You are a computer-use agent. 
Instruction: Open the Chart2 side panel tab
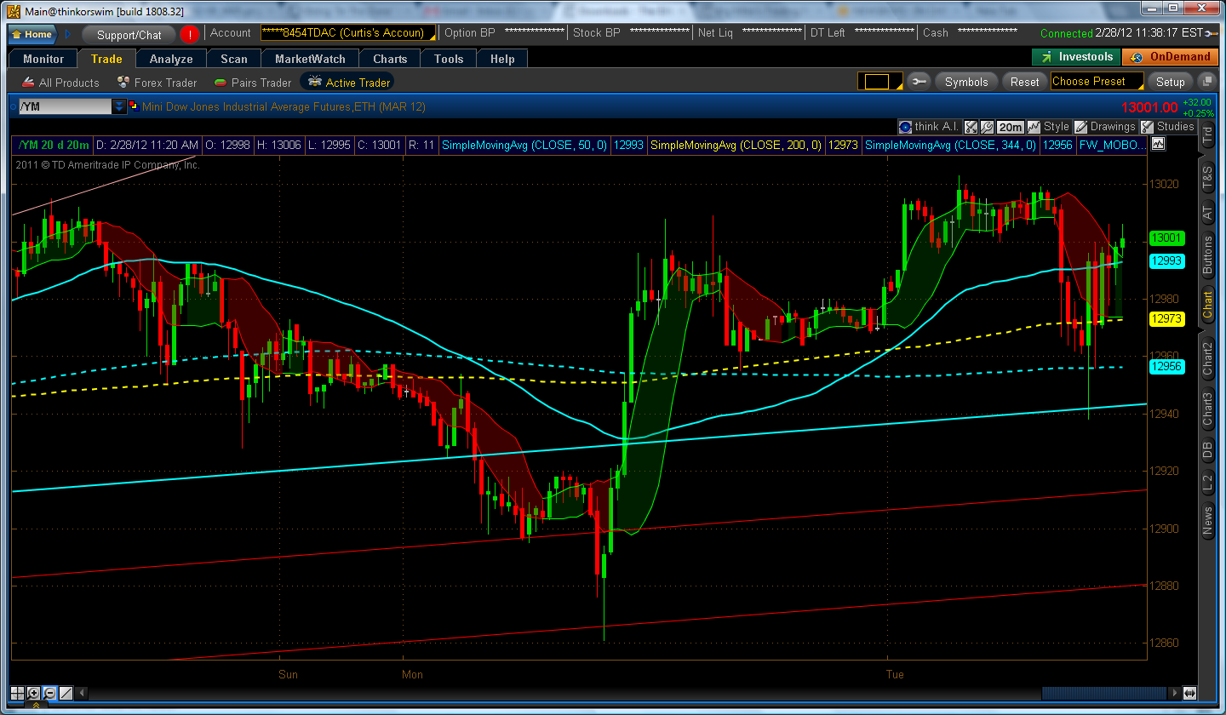[1207, 357]
